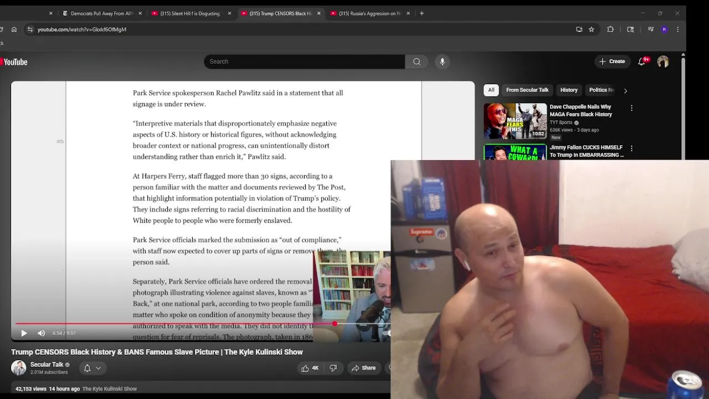Switch to Silent Hill f is Disgusting tab

(189, 13)
